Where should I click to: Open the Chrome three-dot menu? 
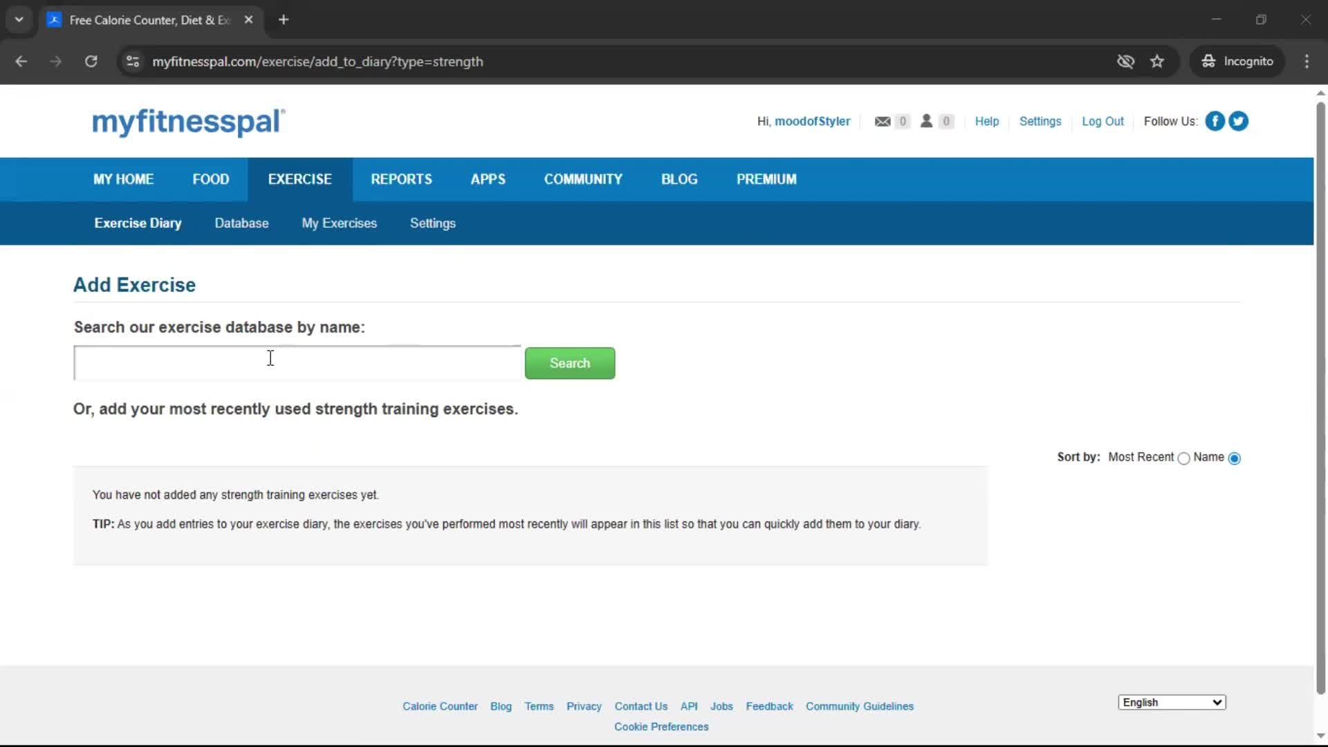1307,62
